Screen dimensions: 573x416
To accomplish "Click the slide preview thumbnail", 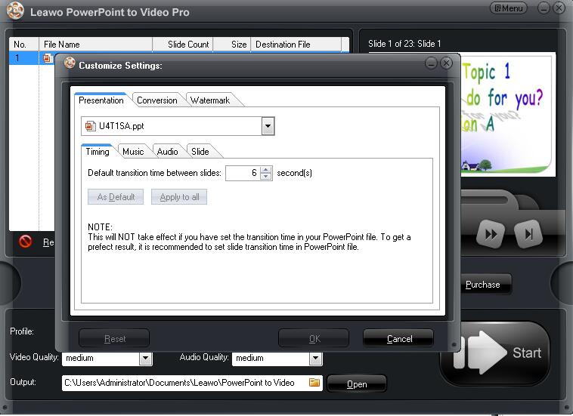I will 508,114.
